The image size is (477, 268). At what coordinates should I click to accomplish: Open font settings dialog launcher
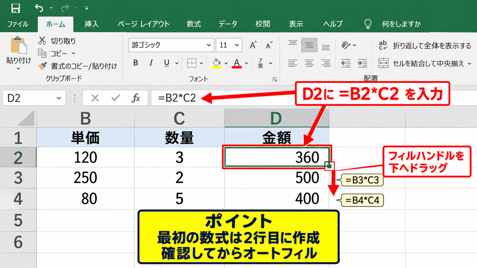click(x=275, y=79)
